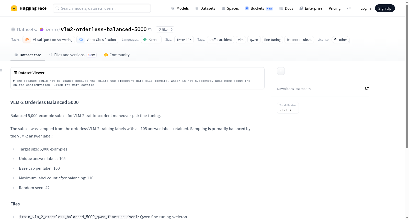Viewport: 409px width, 220px height.
Task: Click the 1K<n<10K size tag
Action: pyautogui.click(x=184, y=40)
